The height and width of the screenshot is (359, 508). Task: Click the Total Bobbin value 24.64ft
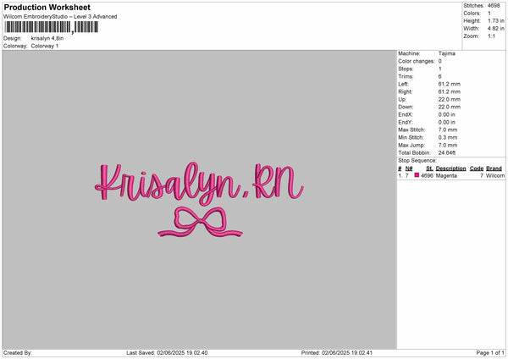click(447, 152)
